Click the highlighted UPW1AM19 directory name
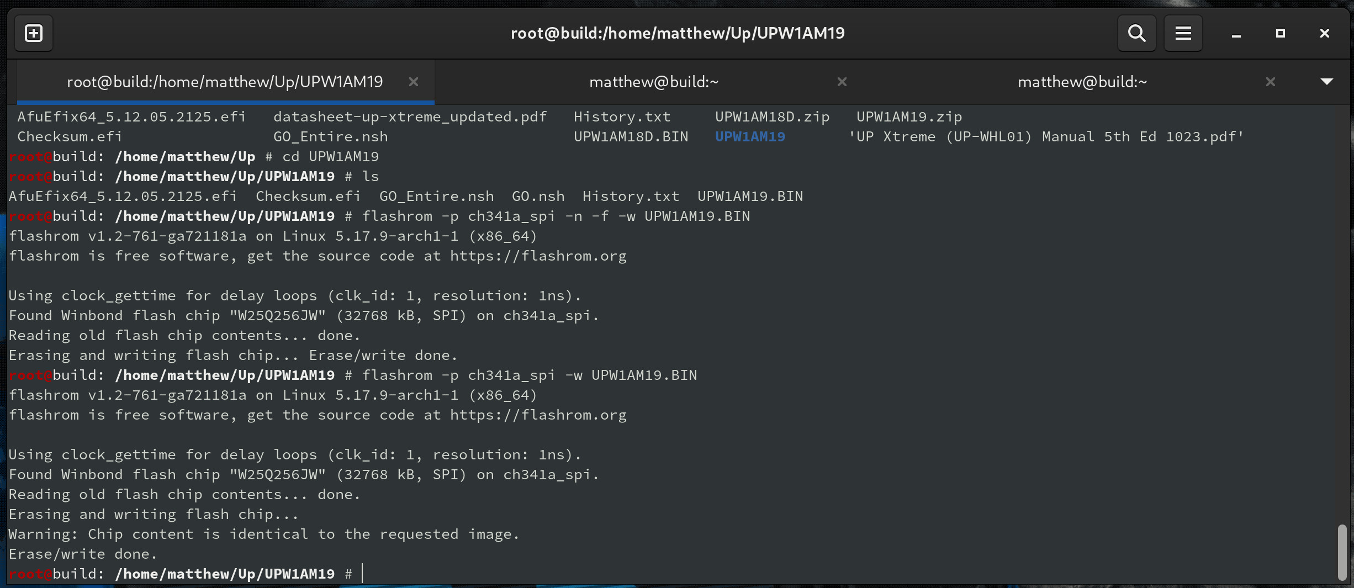1354x588 pixels. [x=750, y=136]
